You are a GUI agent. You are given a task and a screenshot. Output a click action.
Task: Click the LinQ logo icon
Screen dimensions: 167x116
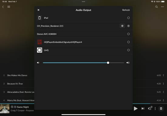(39, 50)
